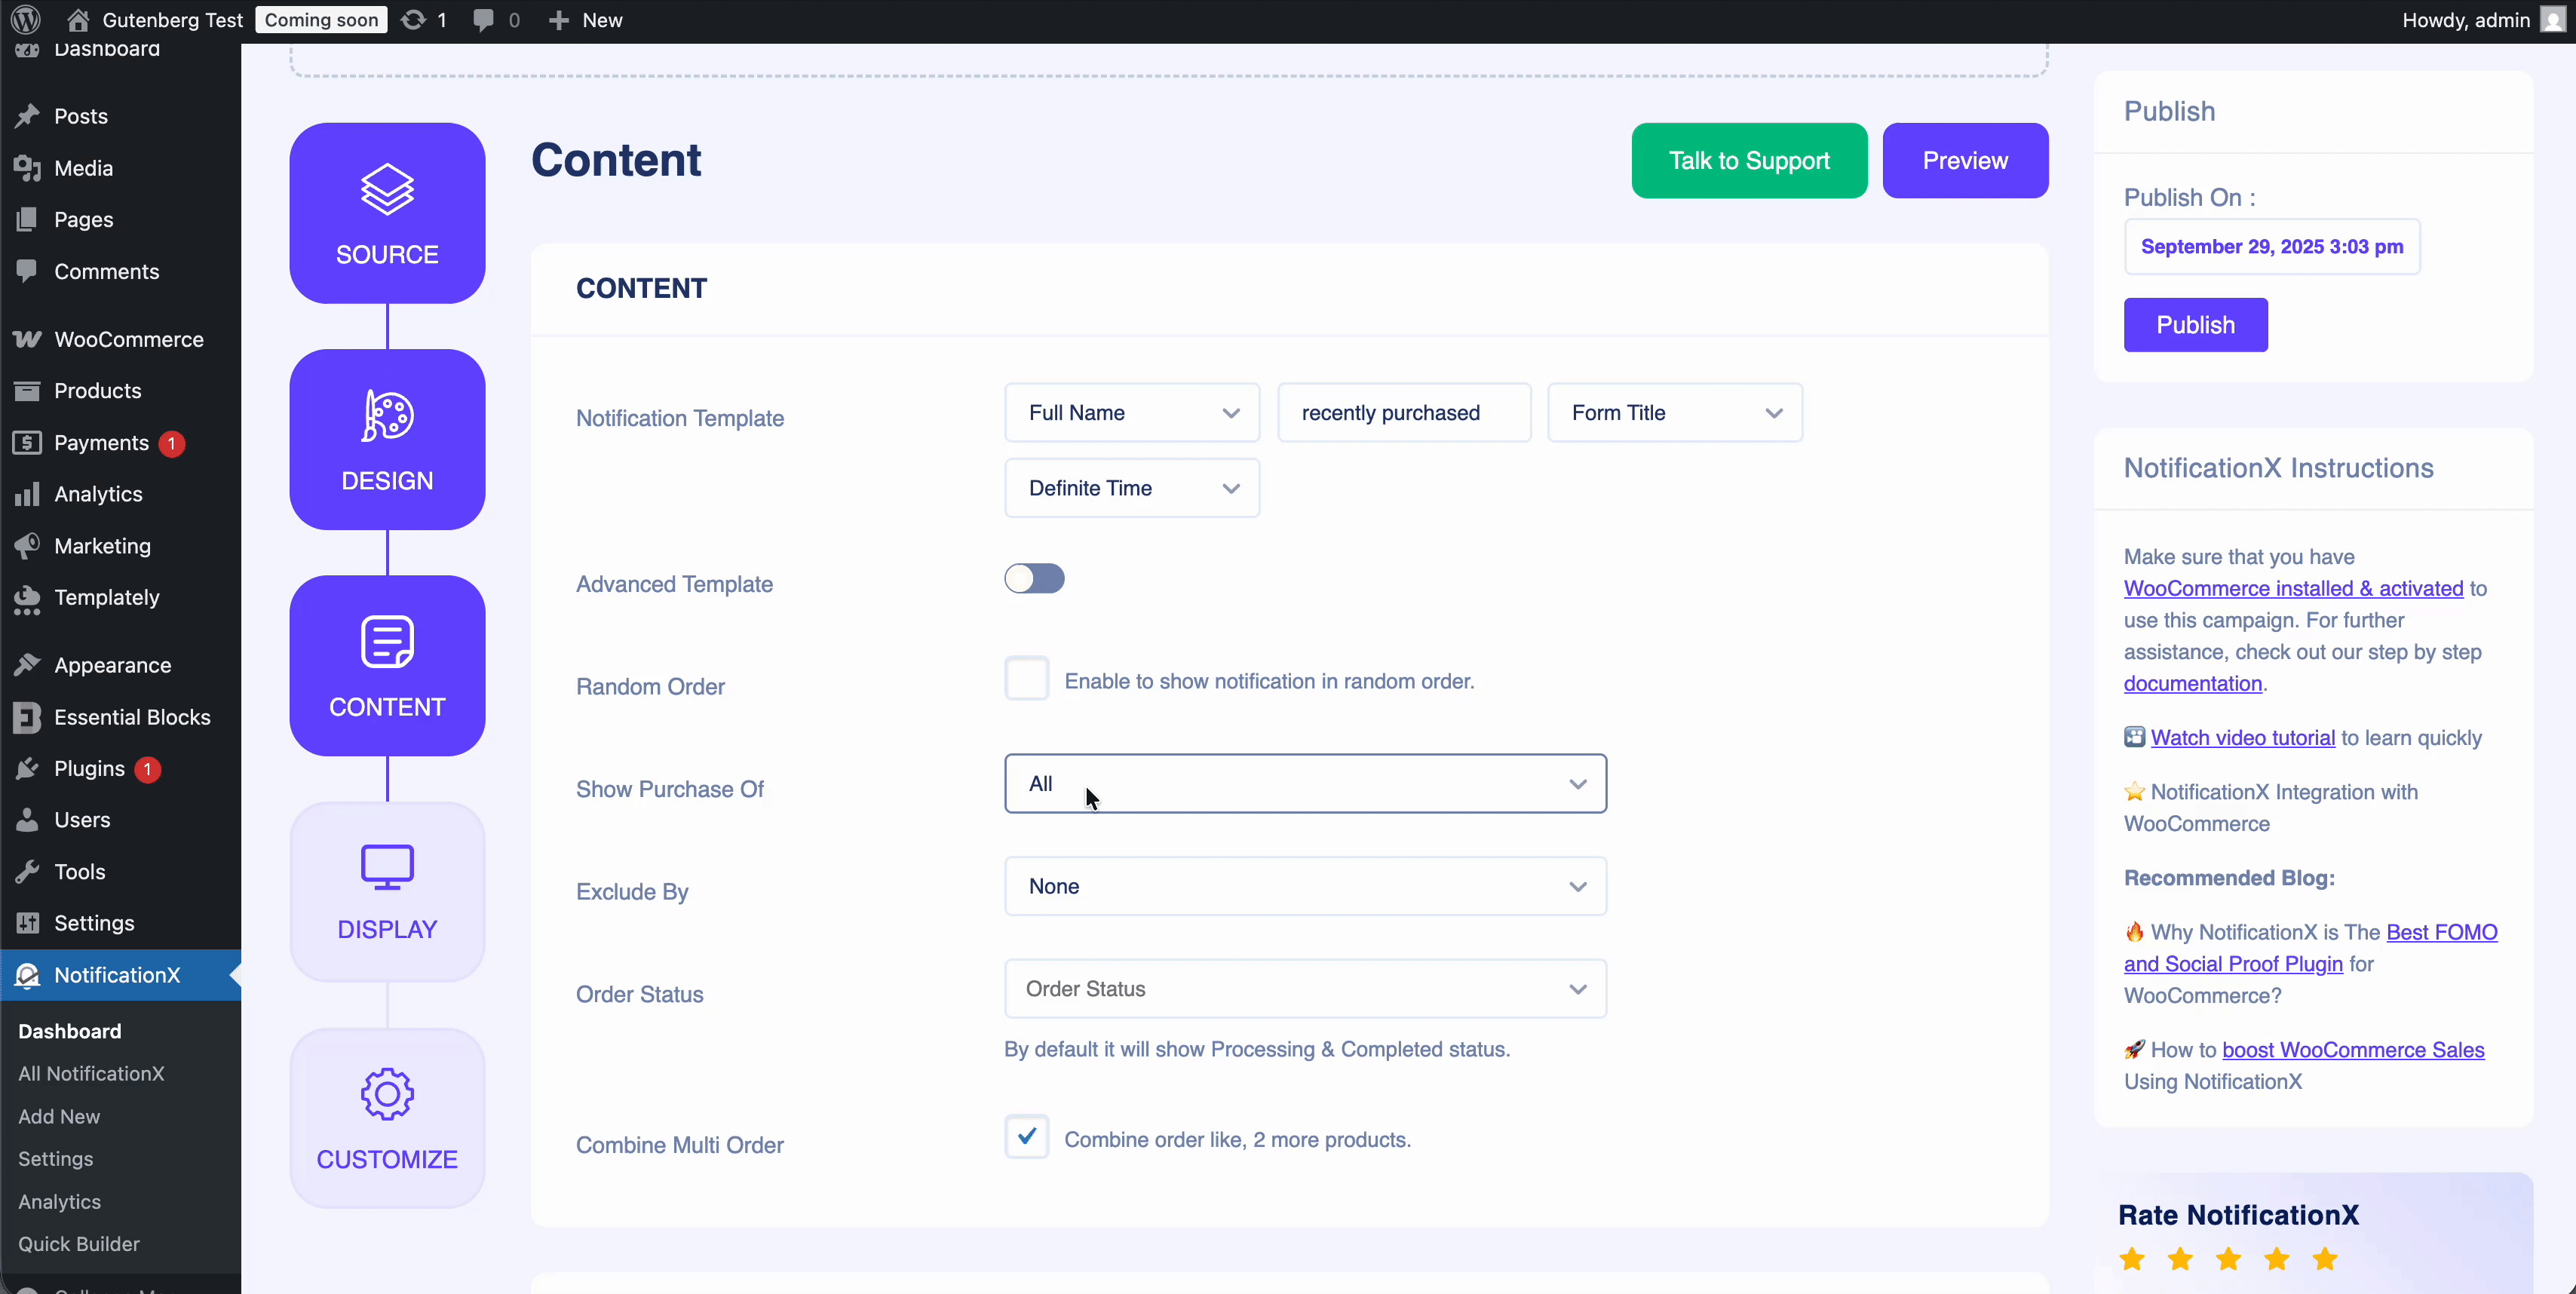Image resolution: width=2576 pixels, height=1294 pixels.
Task: Click the comments bubble in admin bar
Action: tap(484, 20)
